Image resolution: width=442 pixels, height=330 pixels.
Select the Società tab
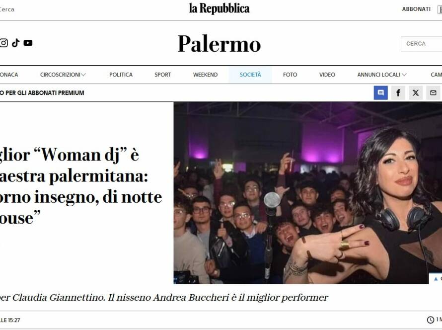(250, 75)
